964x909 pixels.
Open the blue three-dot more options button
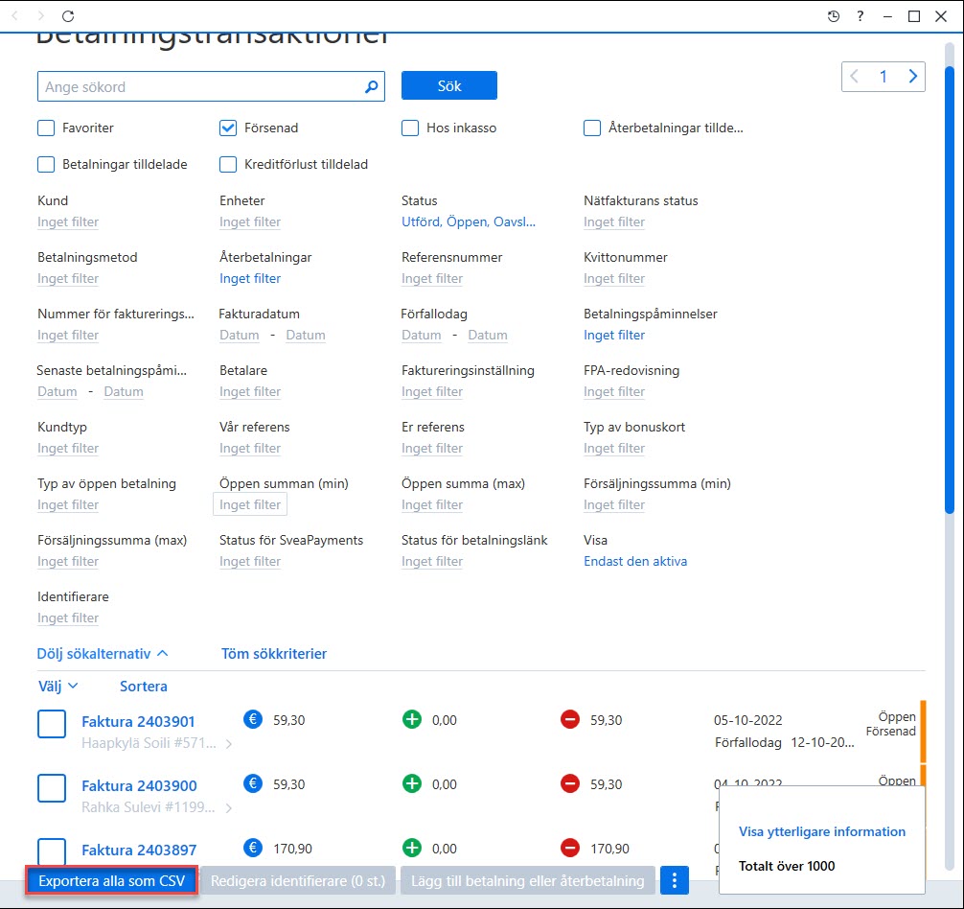(675, 880)
